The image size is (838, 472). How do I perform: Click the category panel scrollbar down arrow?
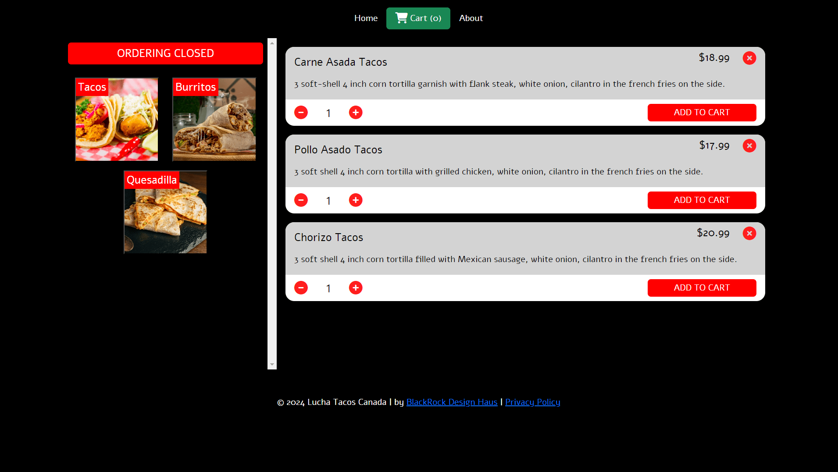coord(272,365)
